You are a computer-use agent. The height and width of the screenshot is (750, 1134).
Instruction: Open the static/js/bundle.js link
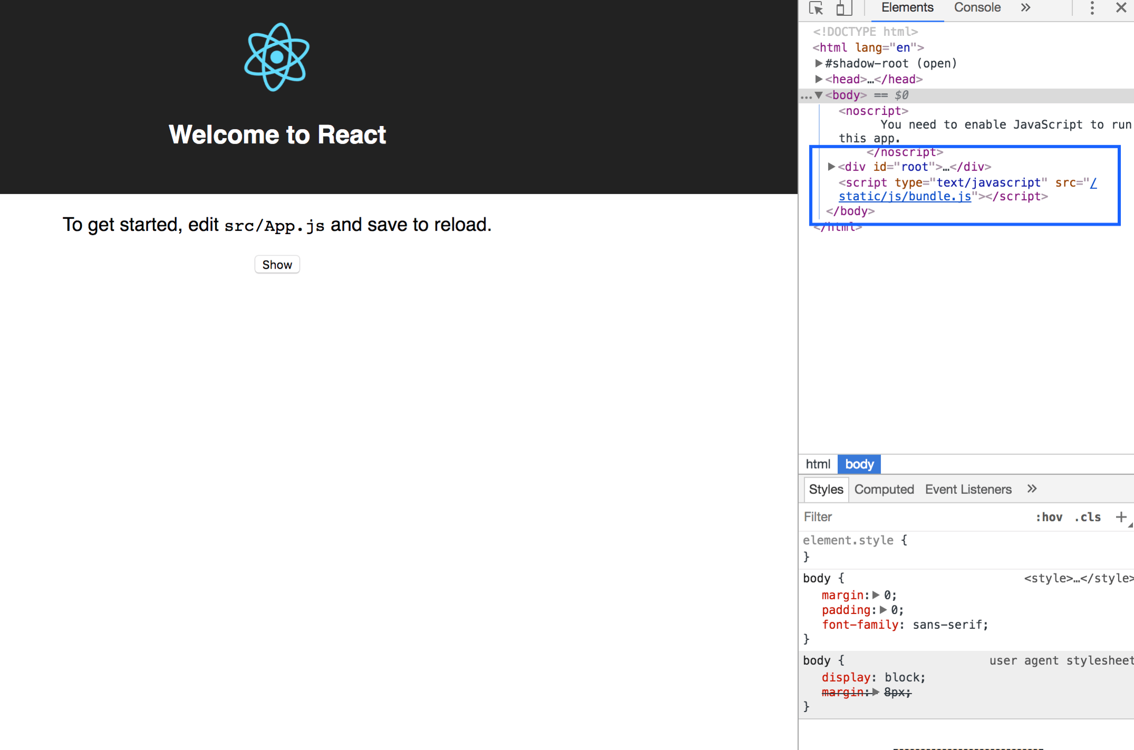click(x=905, y=197)
